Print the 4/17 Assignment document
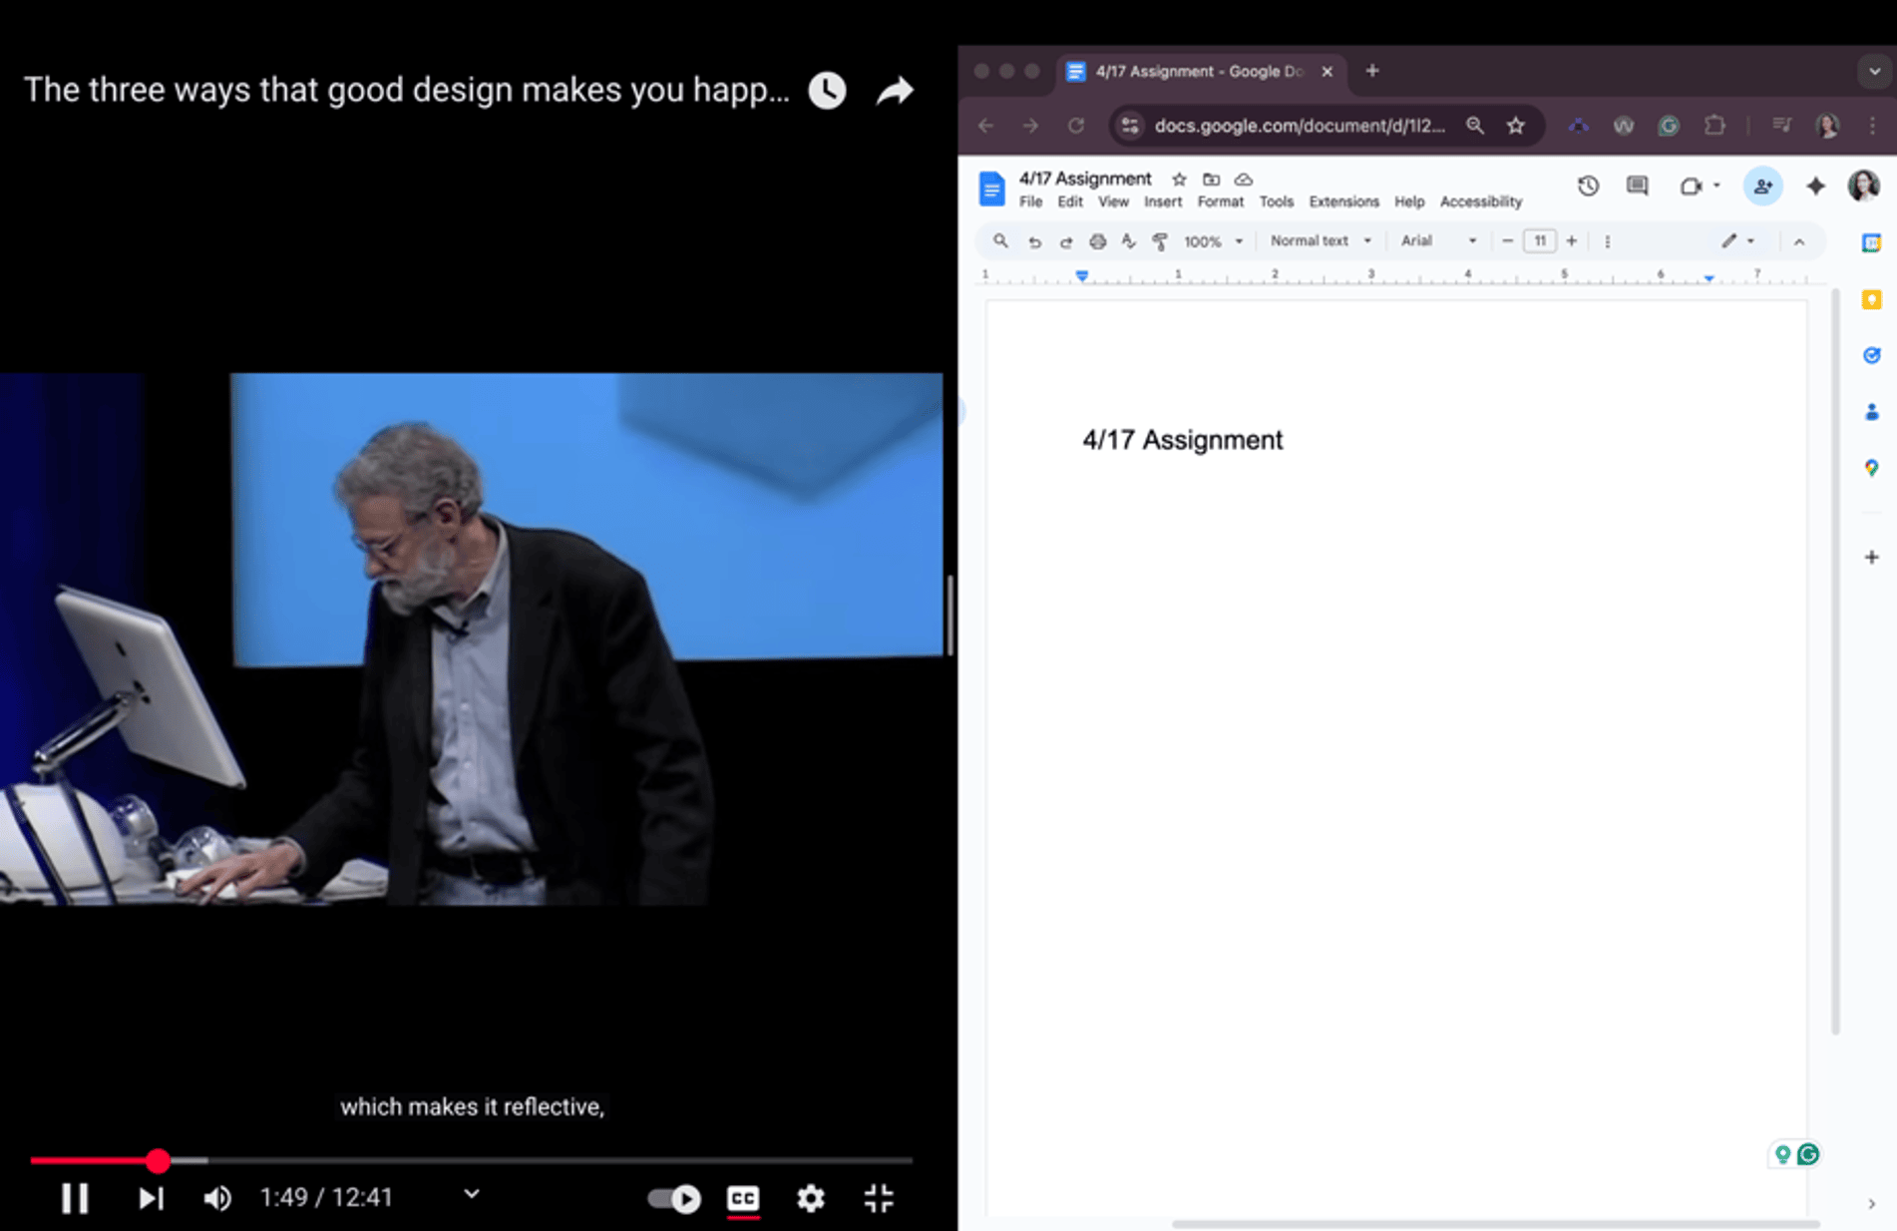1897x1231 pixels. pos(1097,240)
